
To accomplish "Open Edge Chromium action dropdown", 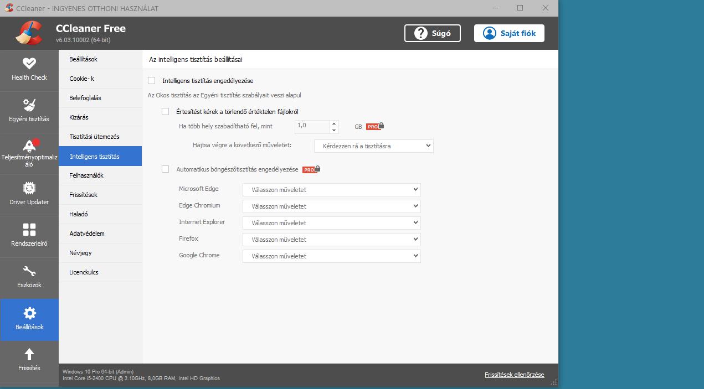I will point(332,206).
